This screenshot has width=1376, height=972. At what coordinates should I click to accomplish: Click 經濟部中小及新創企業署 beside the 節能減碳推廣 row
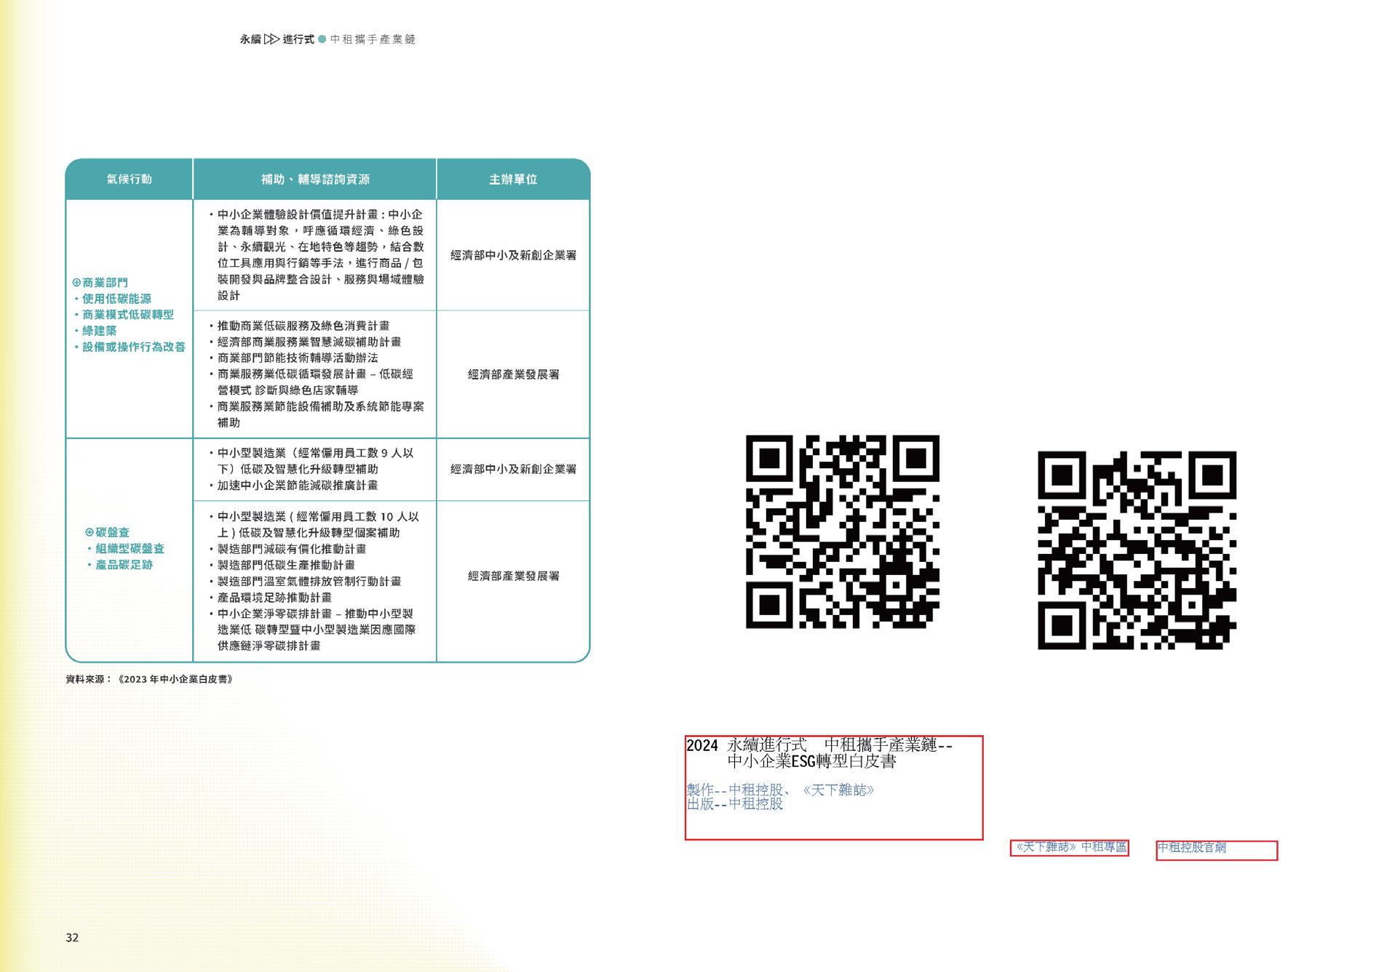pyautogui.click(x=514, y=469)
